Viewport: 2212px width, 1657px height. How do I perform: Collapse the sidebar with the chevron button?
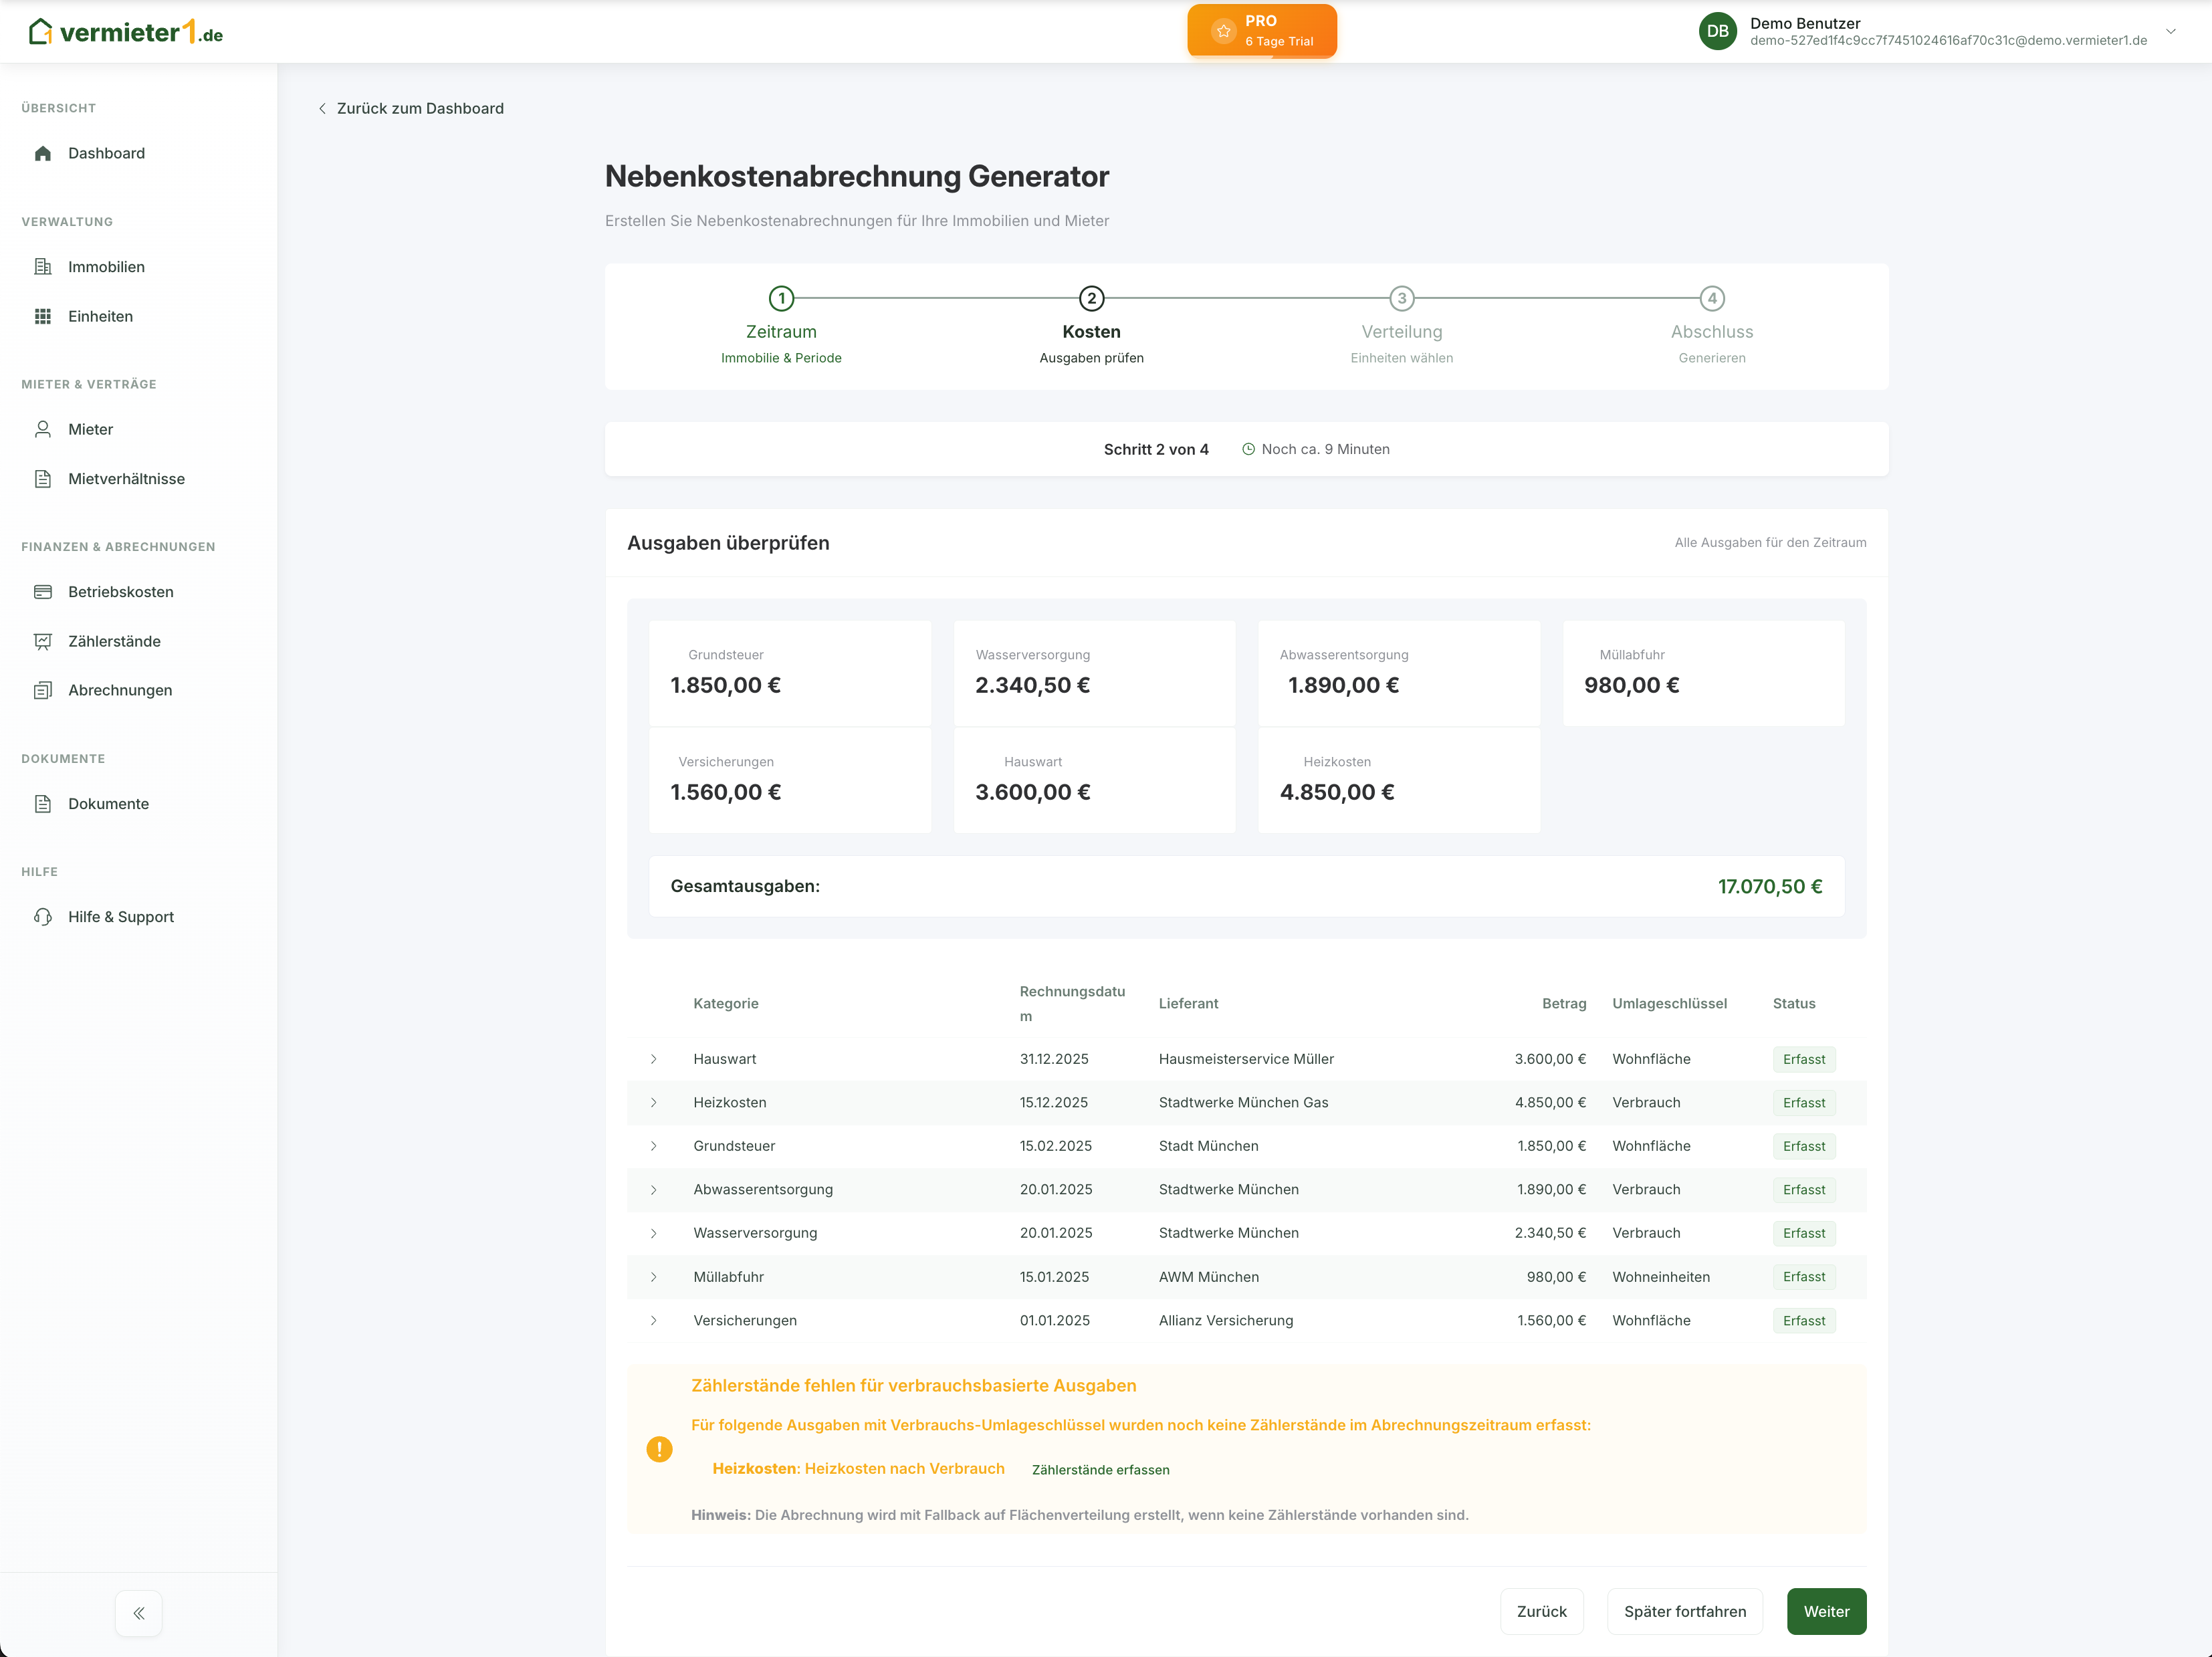[138, 1612]
